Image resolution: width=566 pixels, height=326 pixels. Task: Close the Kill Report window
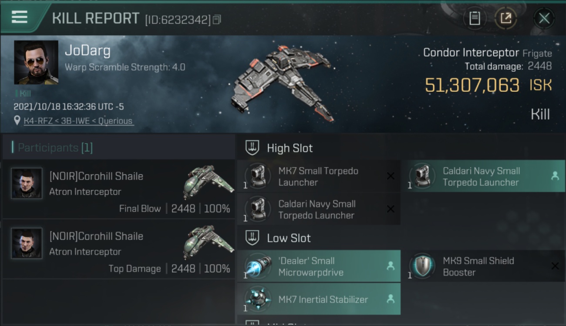coord(544,18)
